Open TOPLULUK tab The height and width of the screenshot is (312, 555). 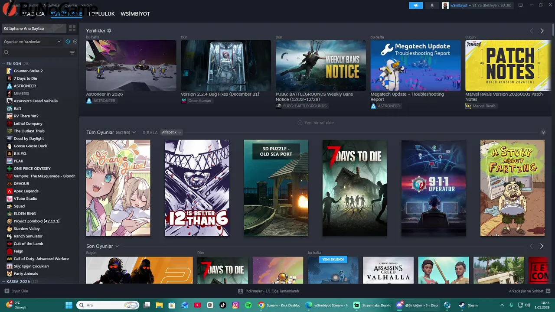pyautogui.click(x=101, y=14)
